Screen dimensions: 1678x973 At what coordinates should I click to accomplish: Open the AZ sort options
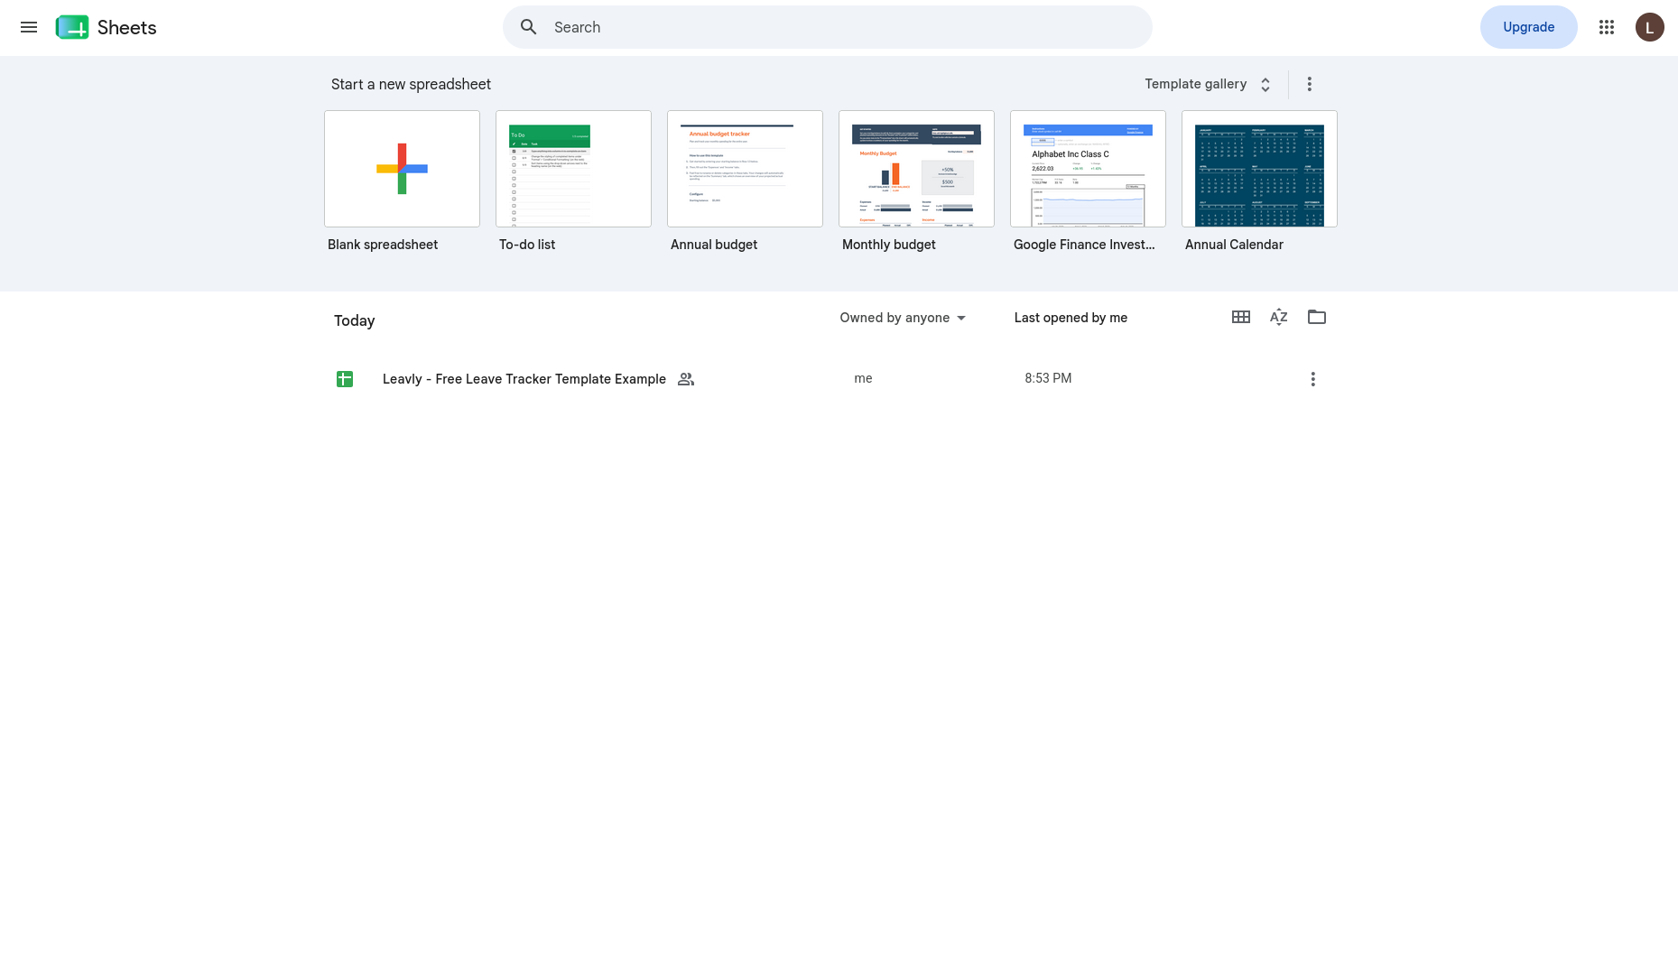[x=1279, y=317]
